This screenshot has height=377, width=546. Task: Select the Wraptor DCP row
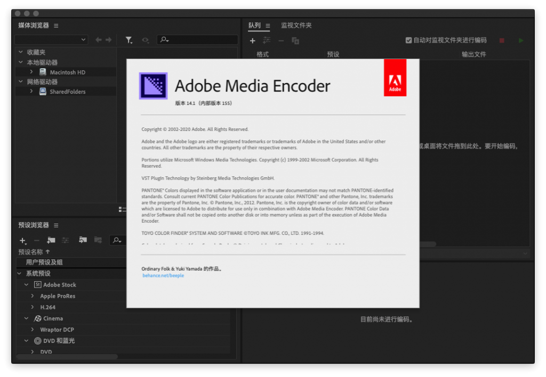[123, 330]
